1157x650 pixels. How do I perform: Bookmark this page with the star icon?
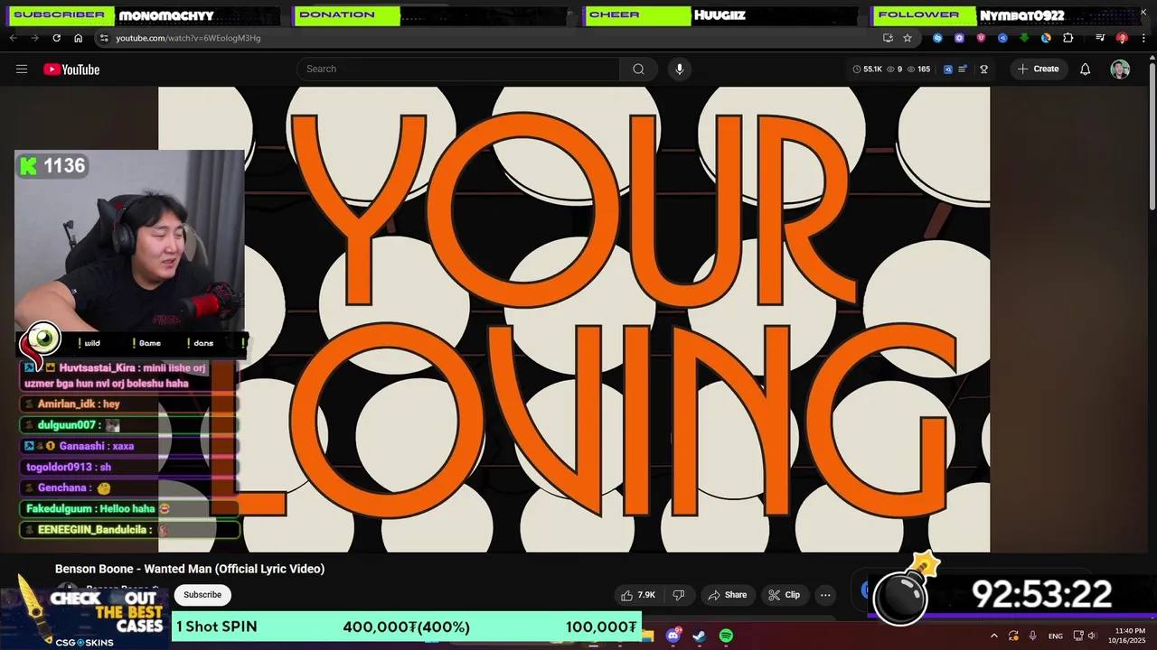pyautogui.click(x=908, y=38)
